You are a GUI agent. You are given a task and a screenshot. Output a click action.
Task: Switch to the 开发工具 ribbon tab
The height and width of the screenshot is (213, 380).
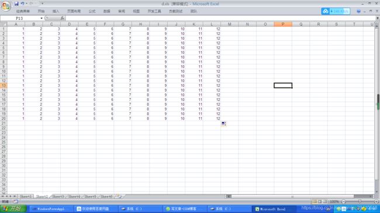(154, 11)
